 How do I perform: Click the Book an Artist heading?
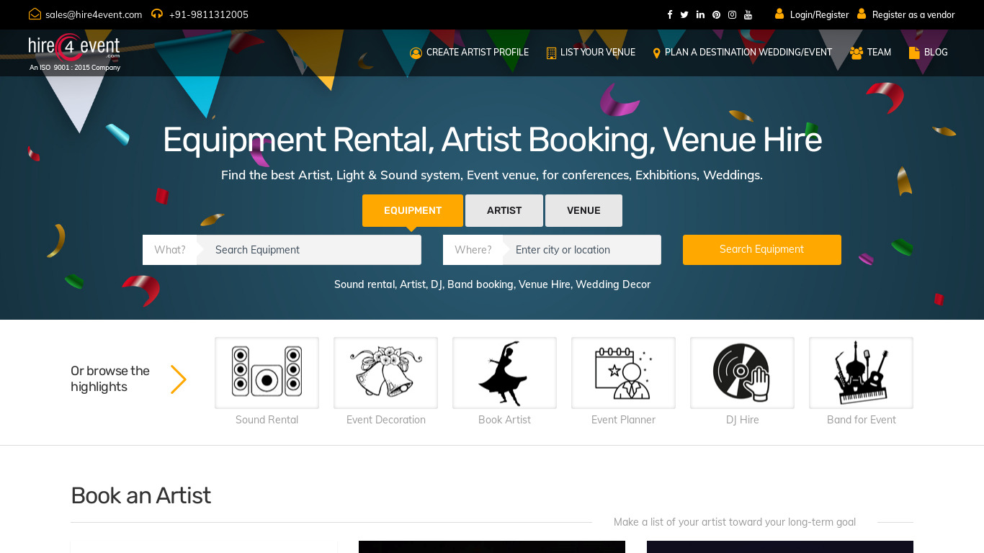140,495
